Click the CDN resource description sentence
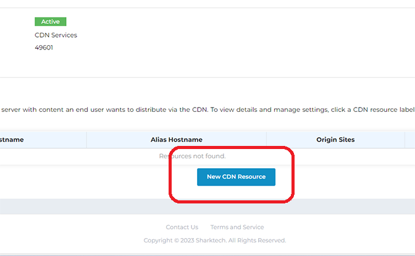 (207, 109)
